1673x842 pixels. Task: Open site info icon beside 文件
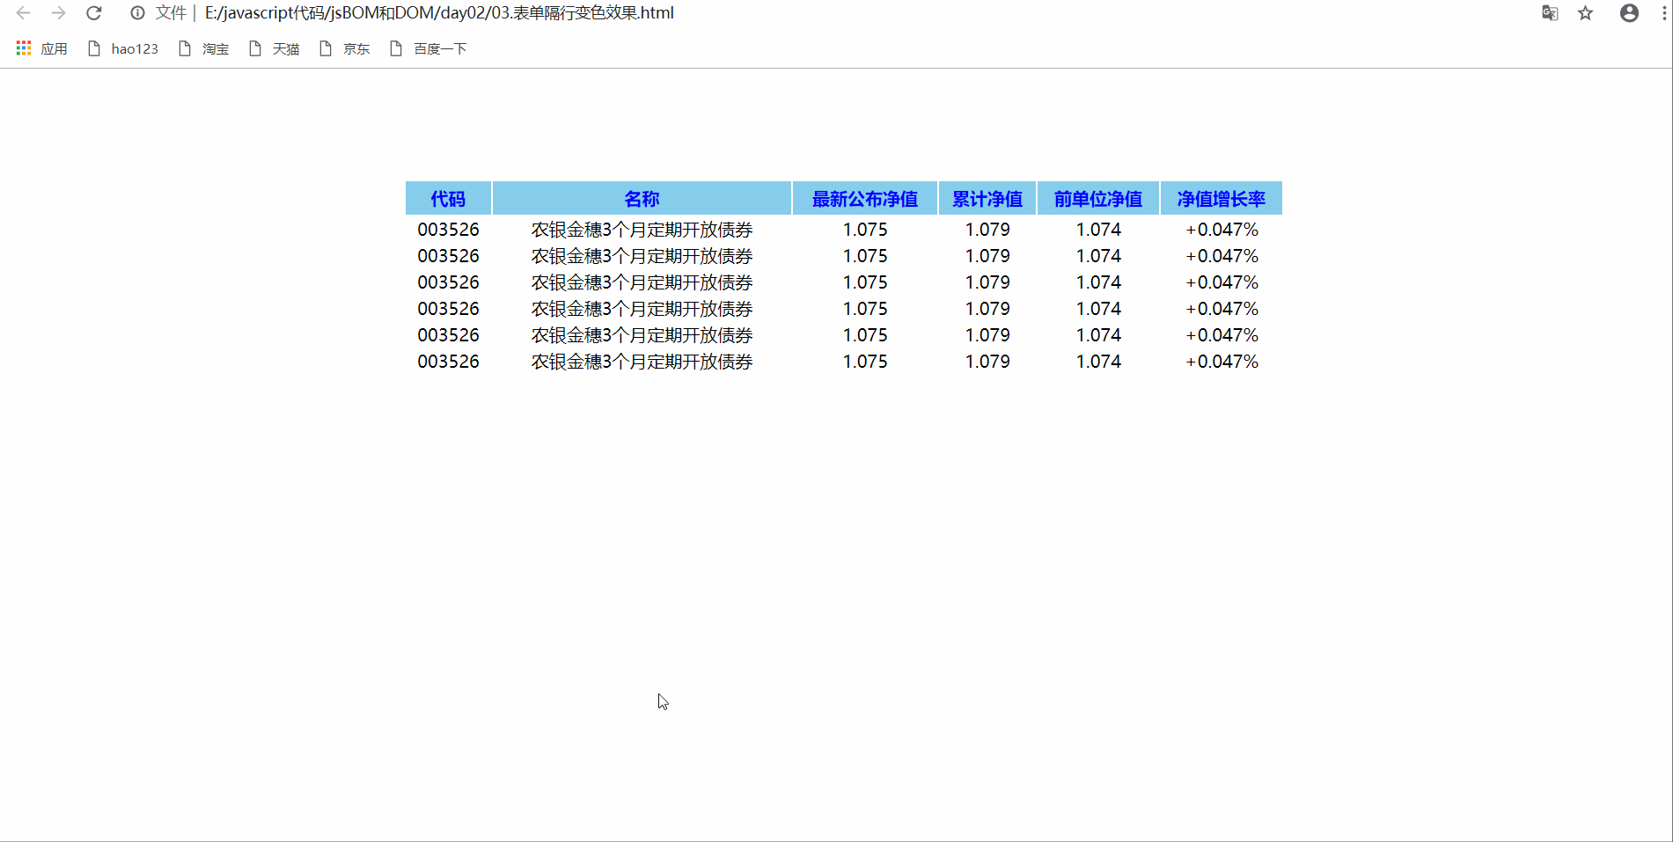click(137, 13)
